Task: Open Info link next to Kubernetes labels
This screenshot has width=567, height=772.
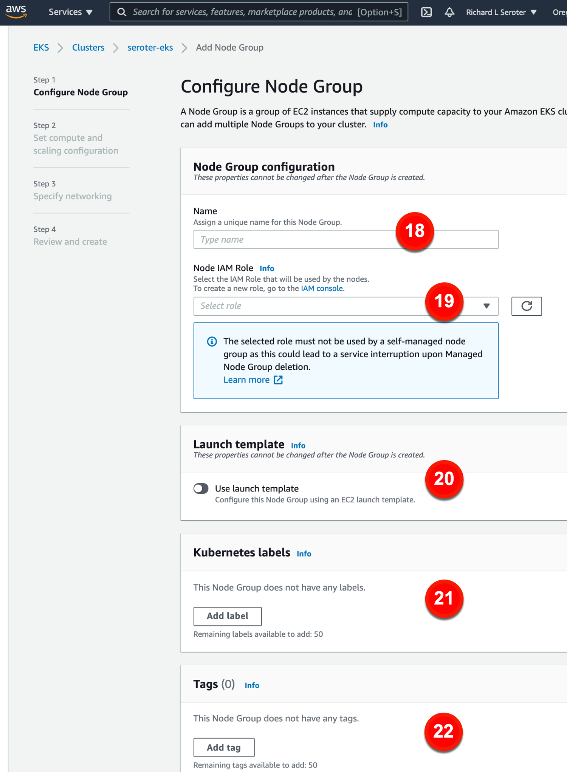Action: 304,554
